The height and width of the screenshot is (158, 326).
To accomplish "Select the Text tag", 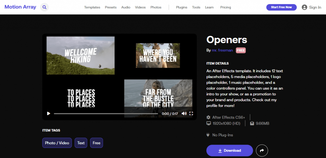I will click(81, 143).
